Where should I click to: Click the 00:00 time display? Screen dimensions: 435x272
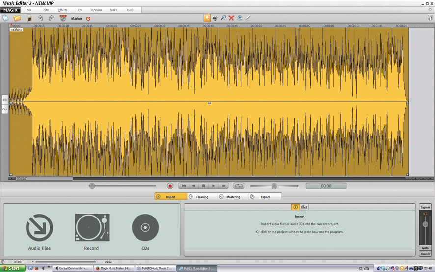click(326, 186)
